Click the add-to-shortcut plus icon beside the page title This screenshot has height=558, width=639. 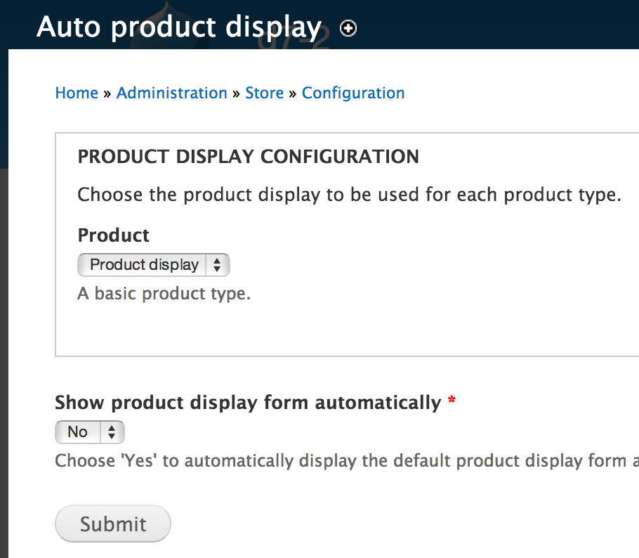(x=348, y=29)
